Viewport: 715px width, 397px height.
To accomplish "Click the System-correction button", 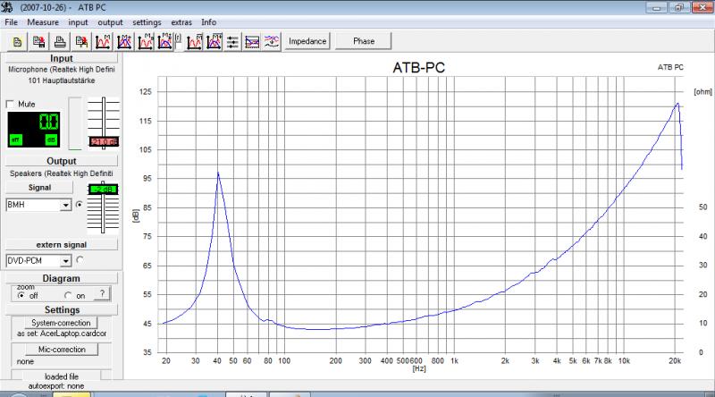I will coord(57,322).
